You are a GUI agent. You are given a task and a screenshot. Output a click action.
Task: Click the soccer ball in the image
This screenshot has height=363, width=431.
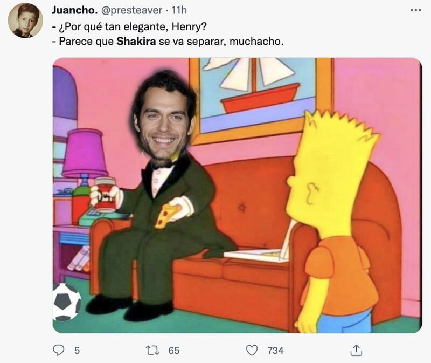66,302
